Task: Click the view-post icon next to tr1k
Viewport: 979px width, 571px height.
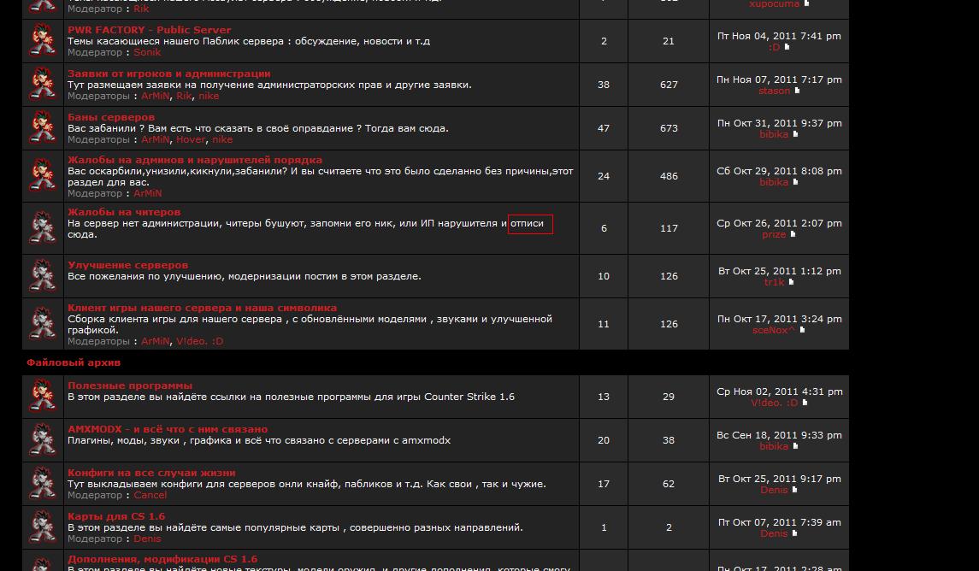Action: coord(791,282)
